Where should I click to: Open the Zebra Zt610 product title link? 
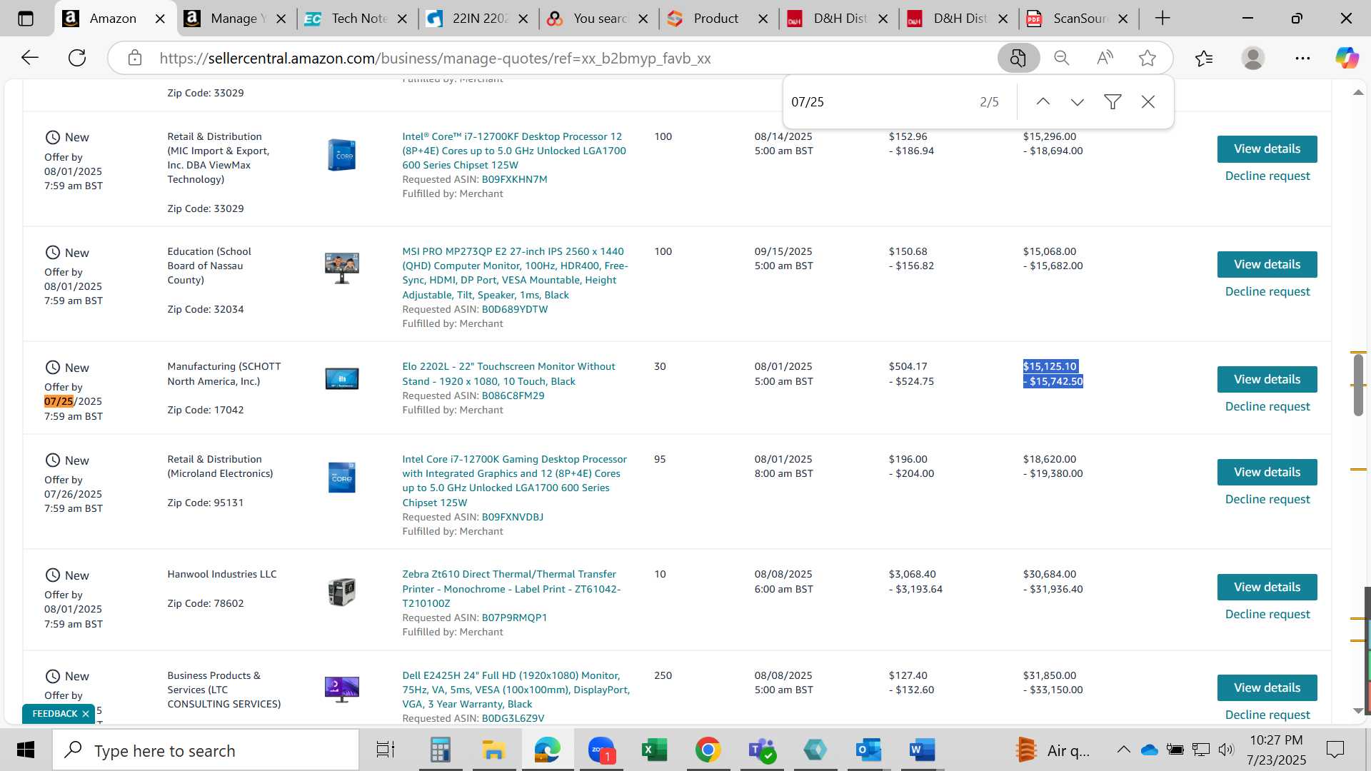pos(511,589)
